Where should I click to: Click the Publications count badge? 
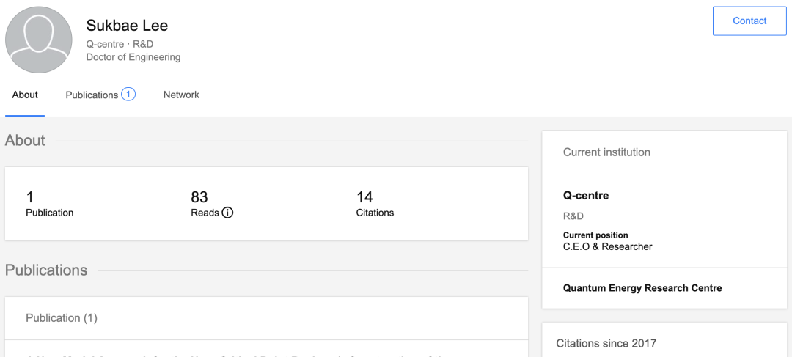click(128, 94)
